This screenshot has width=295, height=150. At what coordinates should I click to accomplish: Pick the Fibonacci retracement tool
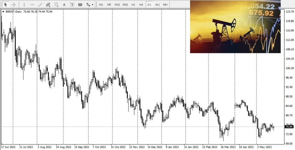point(56,5)
